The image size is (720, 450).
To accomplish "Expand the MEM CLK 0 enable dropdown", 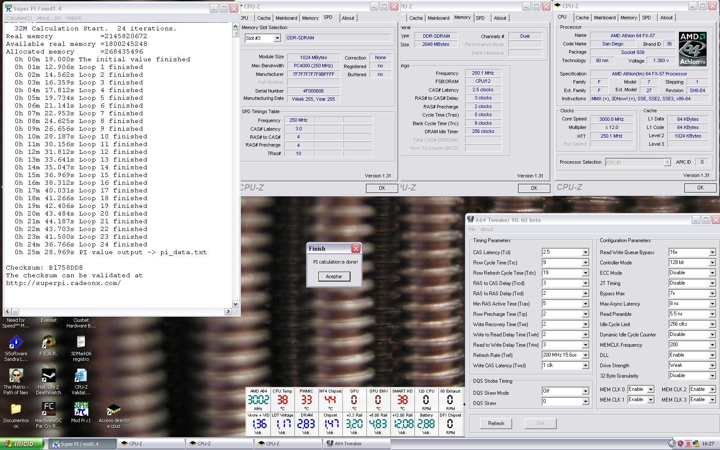I will click(650, 390).
